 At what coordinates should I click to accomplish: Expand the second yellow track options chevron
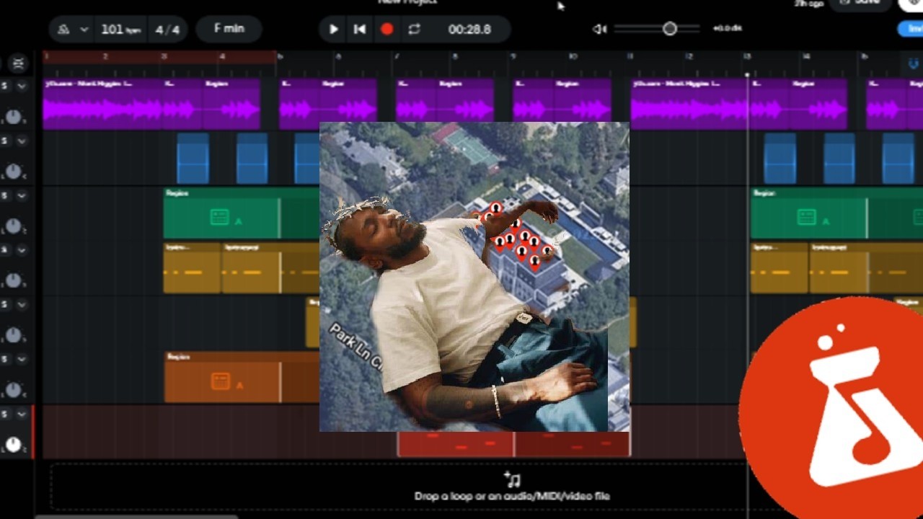click(22, 304)
